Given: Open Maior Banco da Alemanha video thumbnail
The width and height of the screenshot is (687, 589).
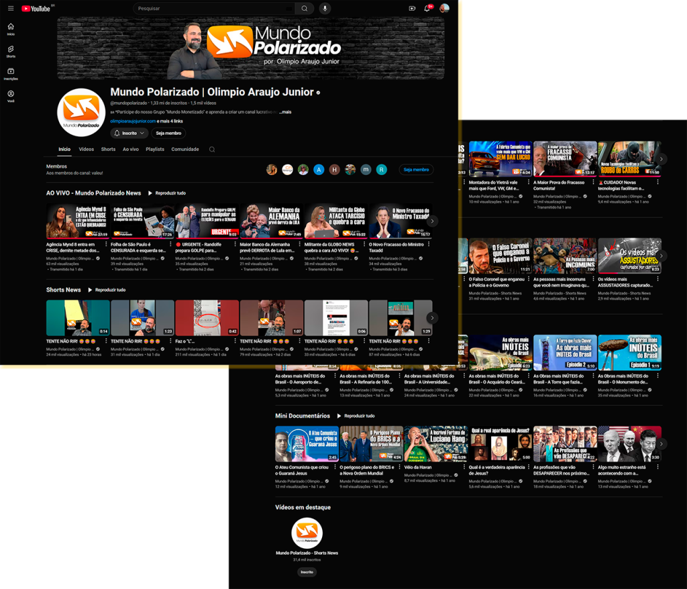Looking at the screenshot, I should tap(272, 221).
